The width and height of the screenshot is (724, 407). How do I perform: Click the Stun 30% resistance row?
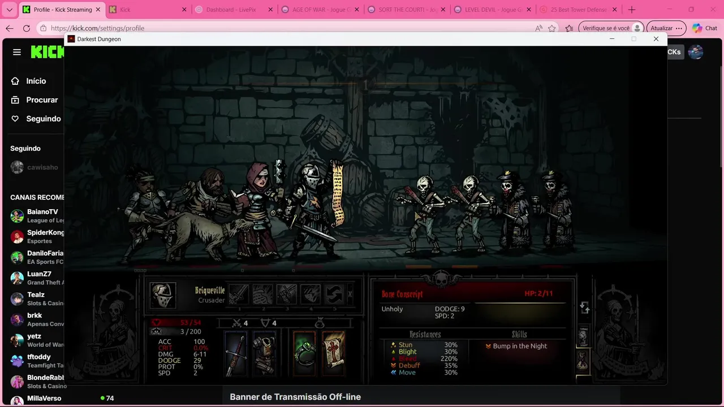(424, 345)
